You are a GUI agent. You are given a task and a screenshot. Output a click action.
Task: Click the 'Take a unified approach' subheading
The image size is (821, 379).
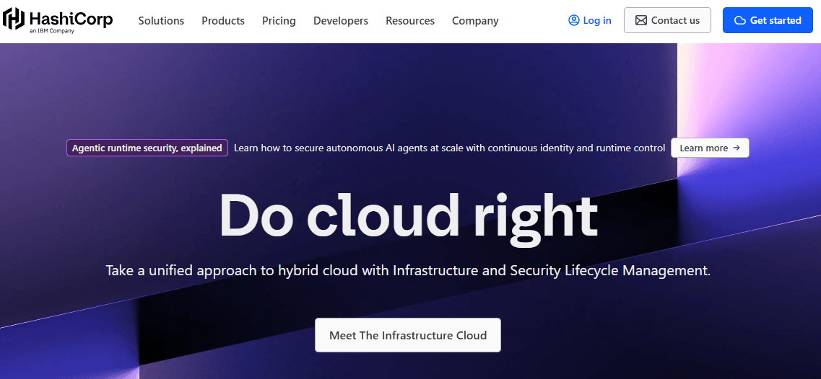tap(408, 271)
